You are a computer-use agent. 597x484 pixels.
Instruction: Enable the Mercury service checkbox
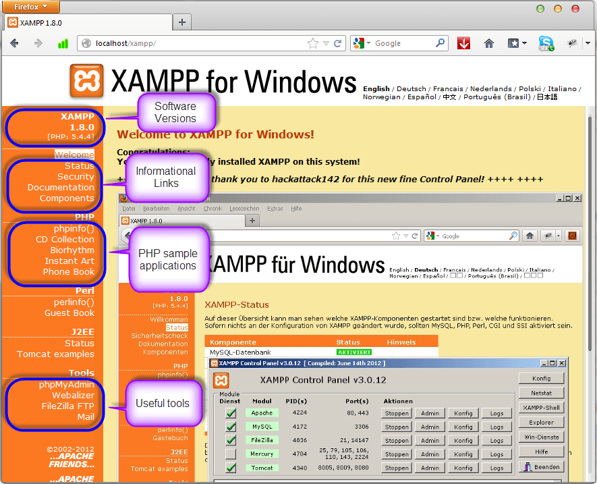[x=231, y=454]
